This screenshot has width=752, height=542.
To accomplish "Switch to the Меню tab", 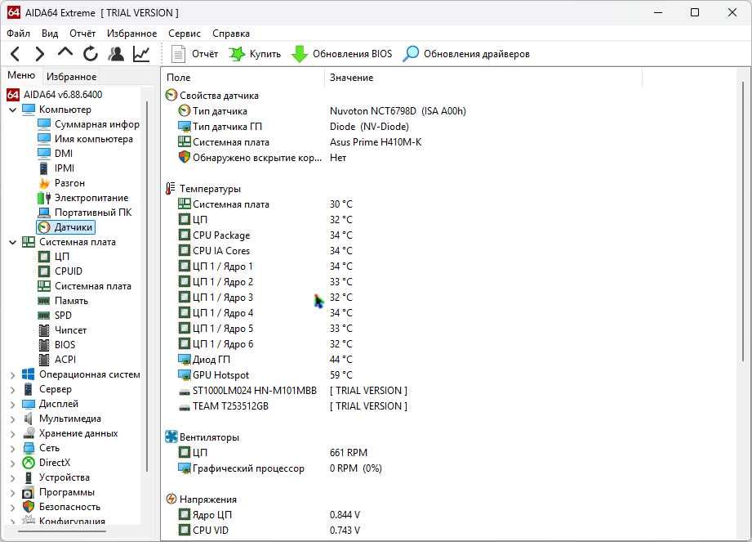I will coord(21,75).
